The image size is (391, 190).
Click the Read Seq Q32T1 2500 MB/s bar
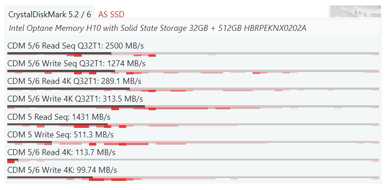click(x=193, y=54)
